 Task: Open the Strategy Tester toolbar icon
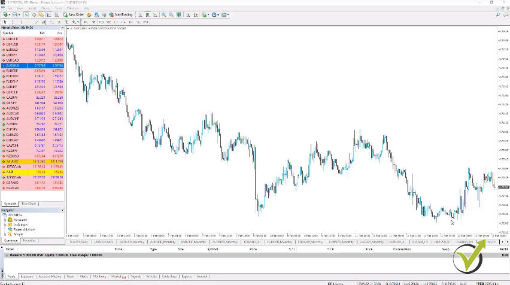click(57, 14)
